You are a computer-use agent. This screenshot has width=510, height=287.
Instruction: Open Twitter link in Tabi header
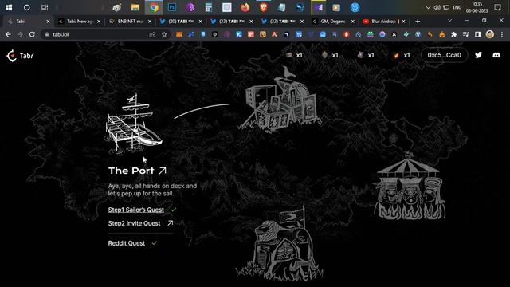478,55
